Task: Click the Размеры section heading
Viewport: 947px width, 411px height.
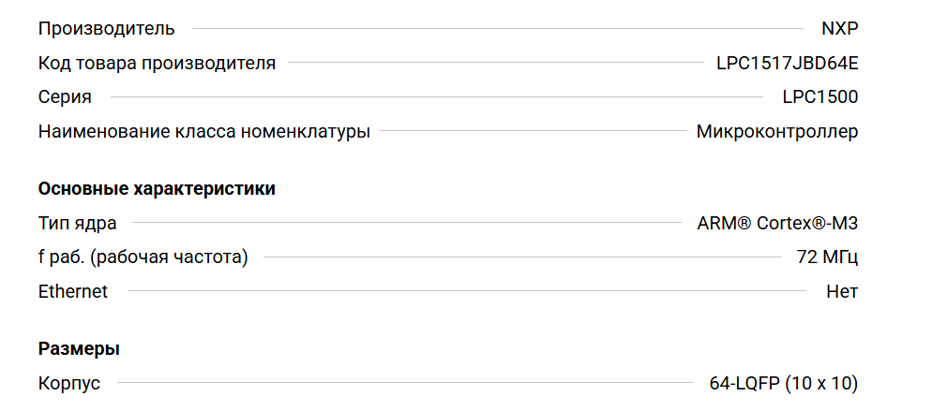Action: 79,349
